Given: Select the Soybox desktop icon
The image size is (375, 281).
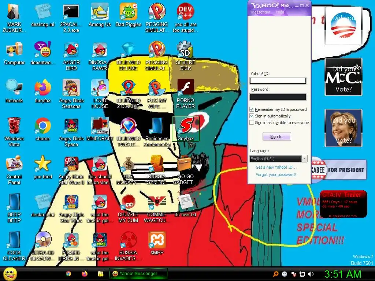Looking at the screenshot, I should (x=186, y=129).
